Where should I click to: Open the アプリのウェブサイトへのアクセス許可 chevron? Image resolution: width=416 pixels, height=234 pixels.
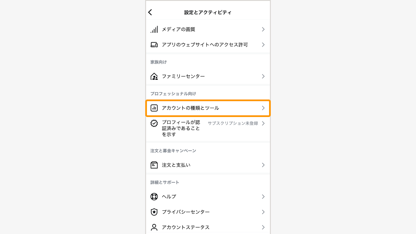(263, 45)
